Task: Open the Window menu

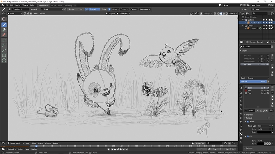Action: (25, 5)
